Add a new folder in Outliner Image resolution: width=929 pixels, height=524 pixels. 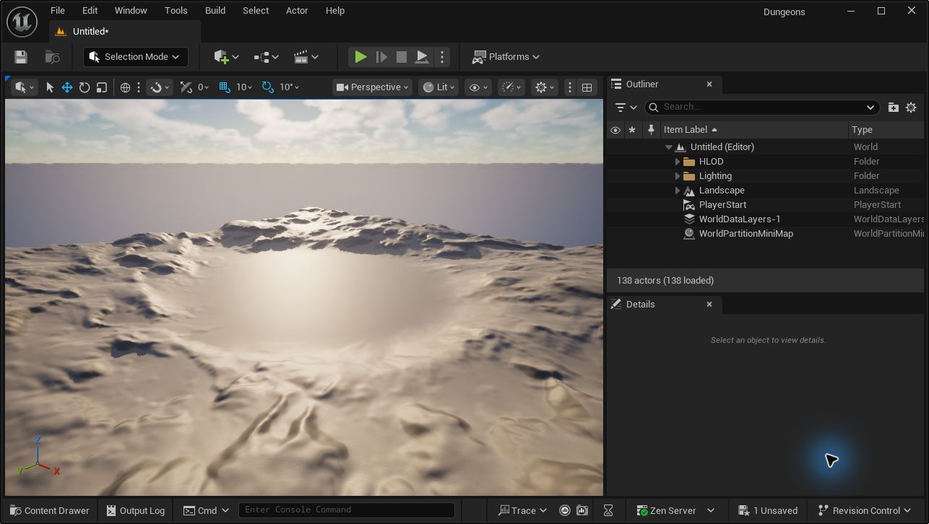[x=894, y=108]
